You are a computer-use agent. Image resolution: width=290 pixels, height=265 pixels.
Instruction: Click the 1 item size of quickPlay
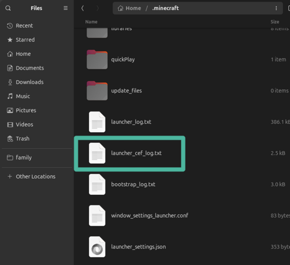(278, 59)
